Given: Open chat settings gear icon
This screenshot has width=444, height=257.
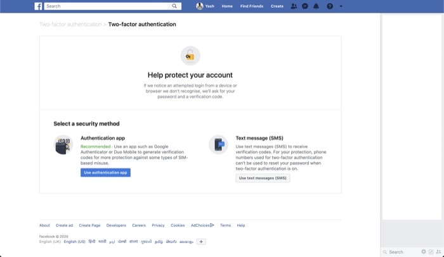Looking at the screenshot, I should tap(424, 252).
